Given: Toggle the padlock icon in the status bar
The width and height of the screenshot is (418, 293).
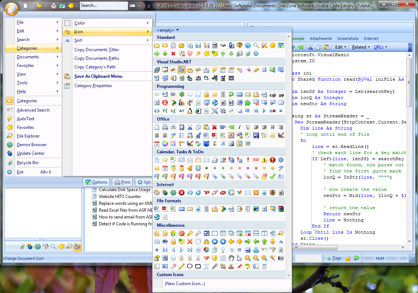Looking at the screenshot, I should (x=347, y=258).
